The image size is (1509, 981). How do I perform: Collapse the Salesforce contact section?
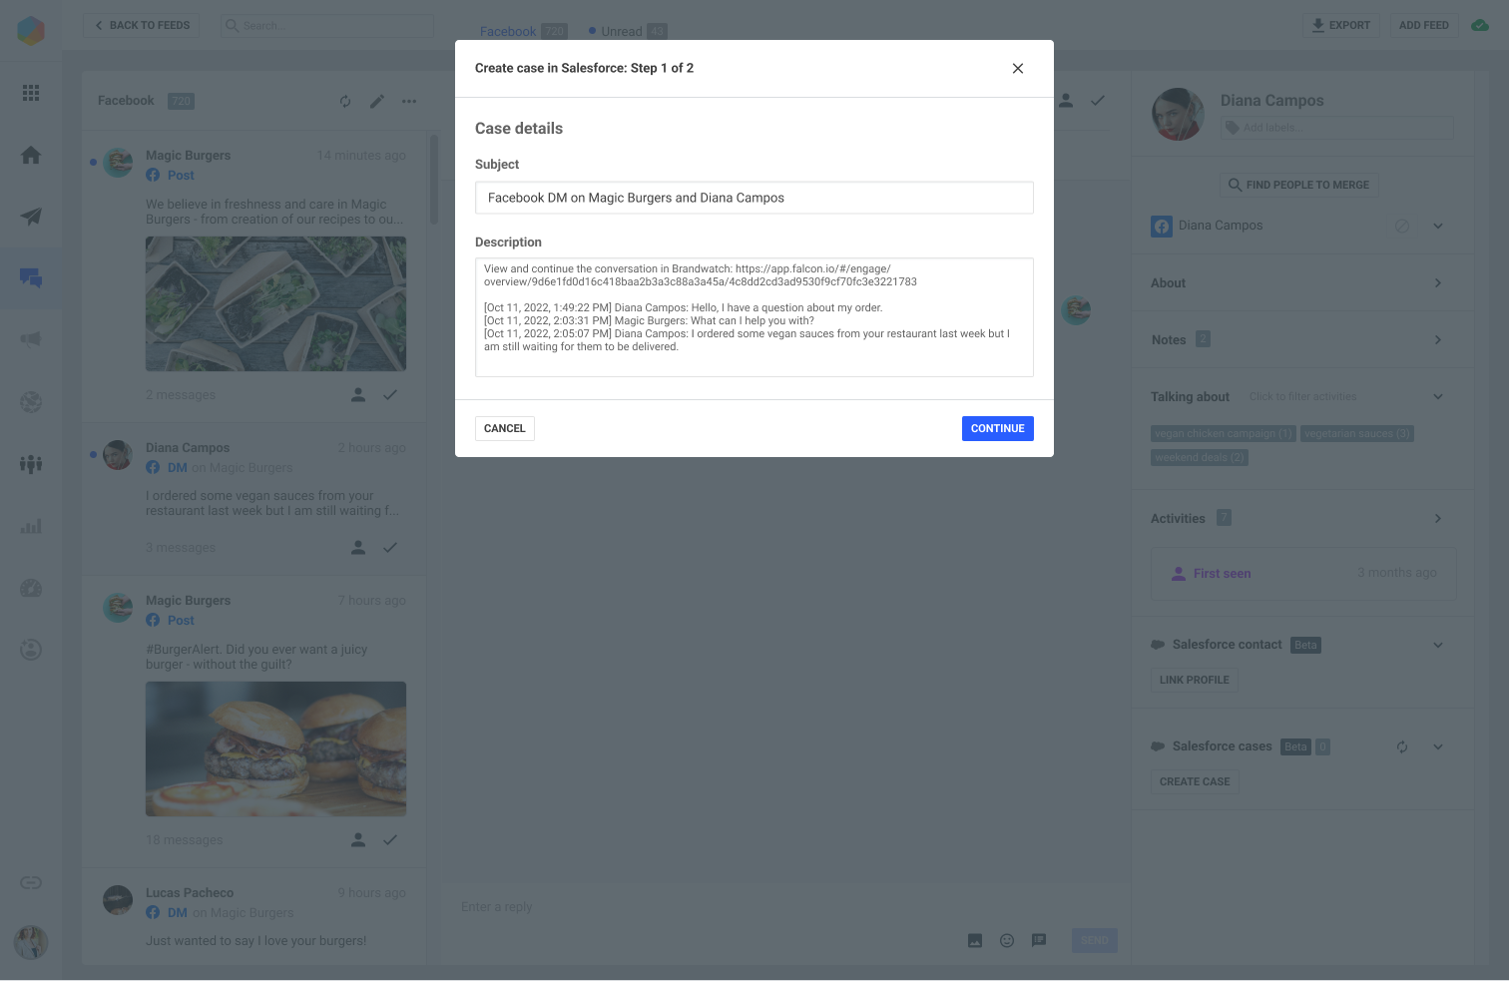(1438, 646)
